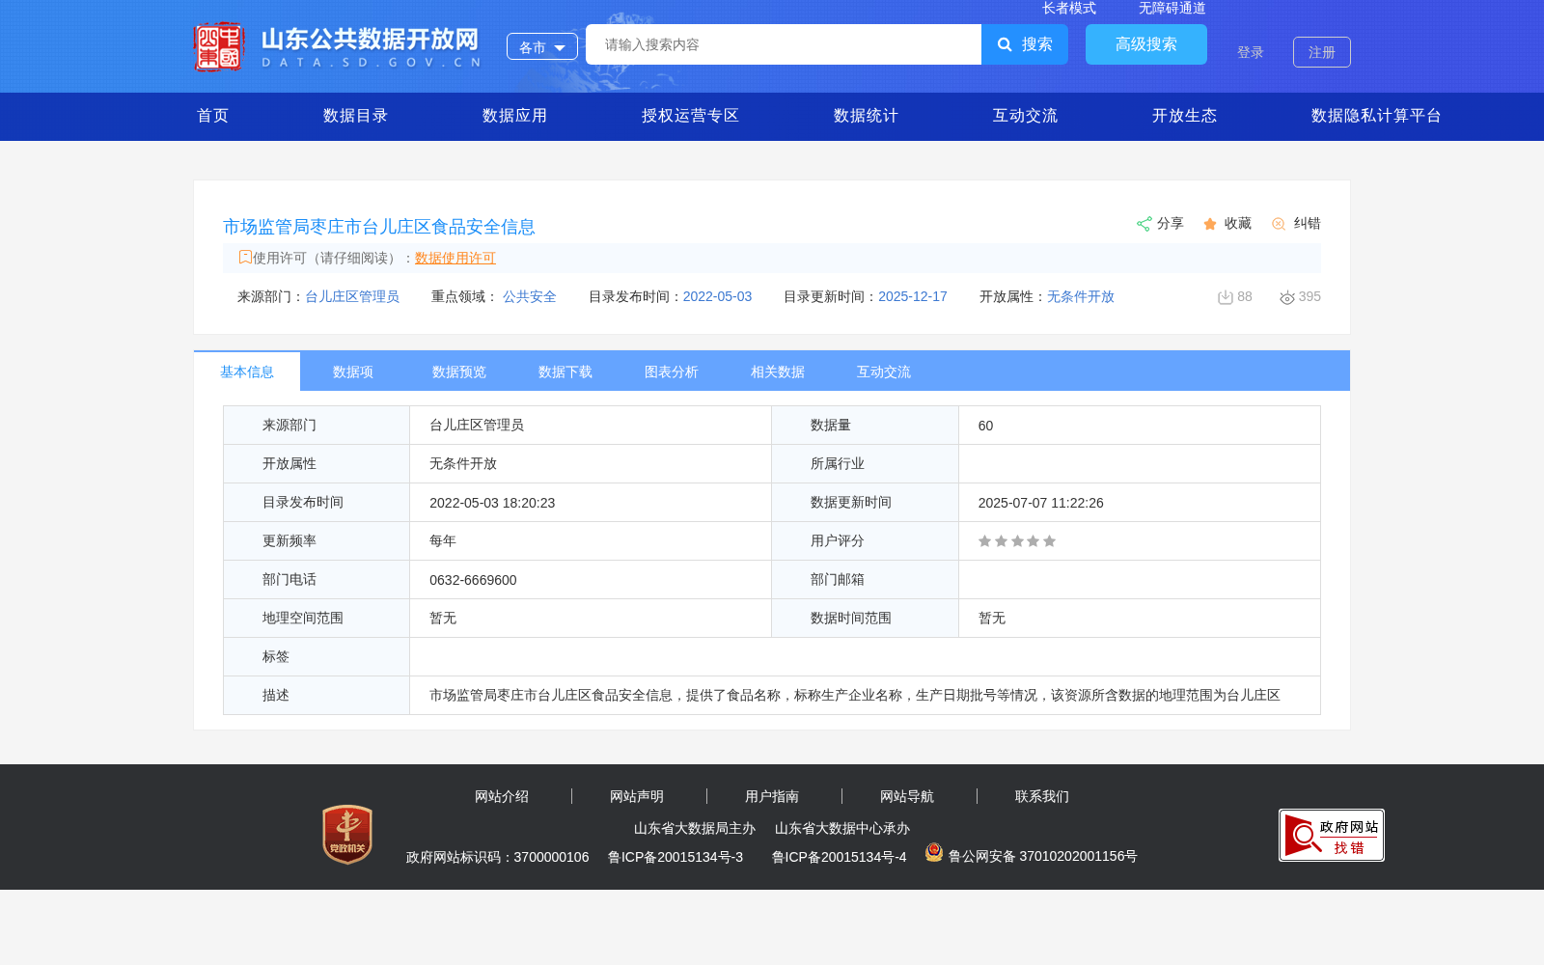This screenshot has height=965, width=1544.
Task: Click publish date 2022-05-03
Action: pos(717,296)
